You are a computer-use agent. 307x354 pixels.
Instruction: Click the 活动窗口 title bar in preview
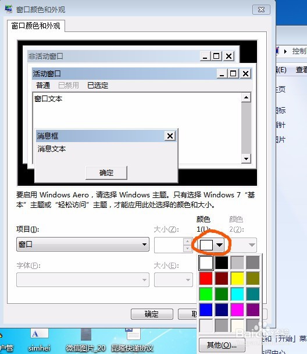[x=142, y=73]
